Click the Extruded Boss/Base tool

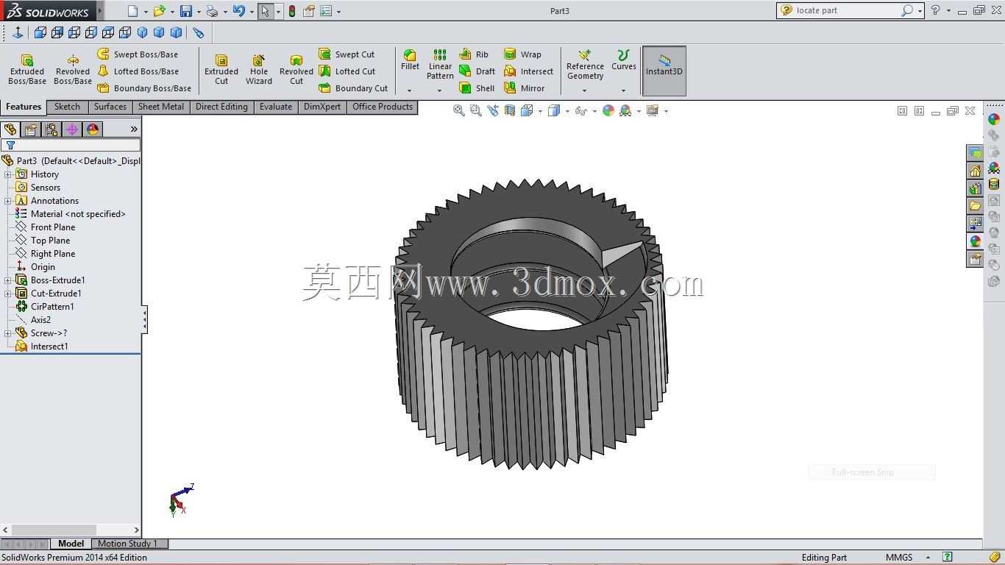click(x=27, y=70)
